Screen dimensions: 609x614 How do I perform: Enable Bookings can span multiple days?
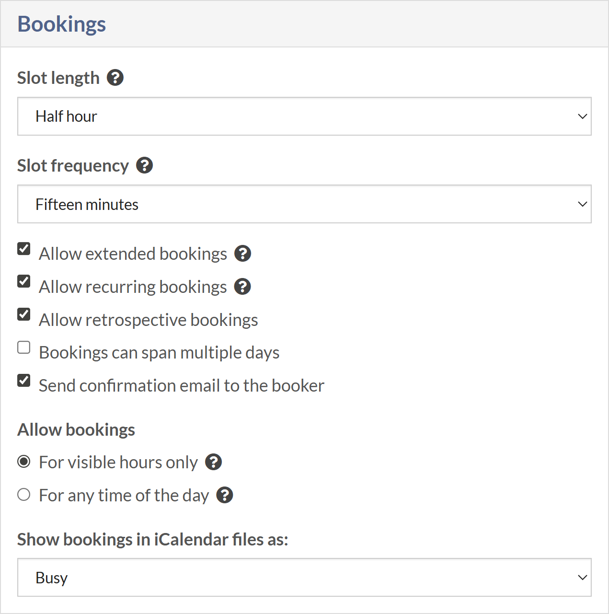click(24, 348)
